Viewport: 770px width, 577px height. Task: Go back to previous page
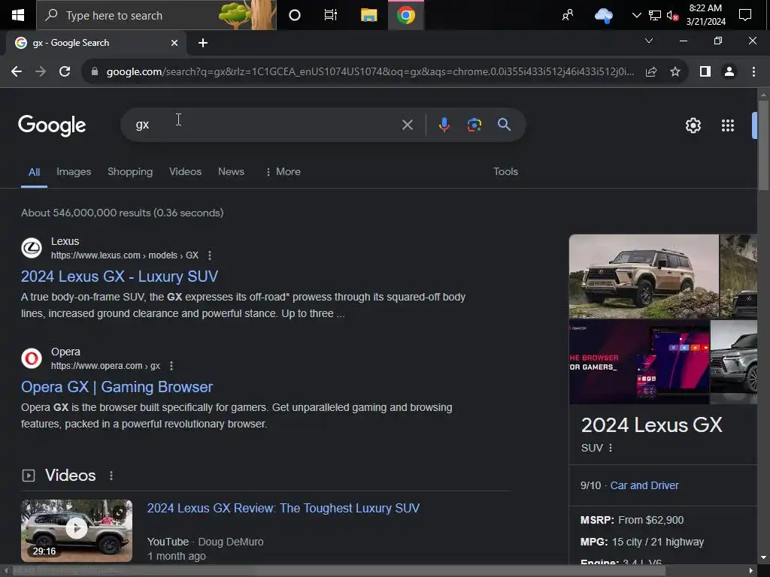[x=17, y=71]
